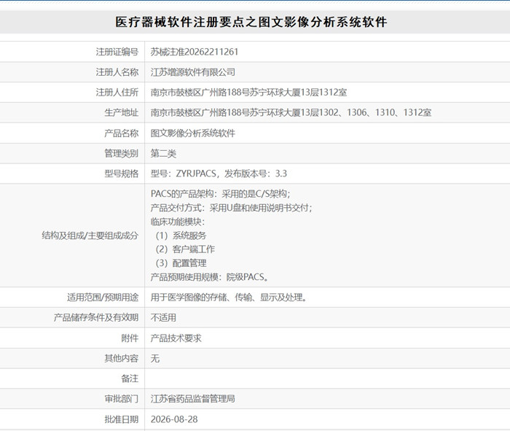
Task: Click the value 江苏省药品监督管理局
Action: point(193,398)
